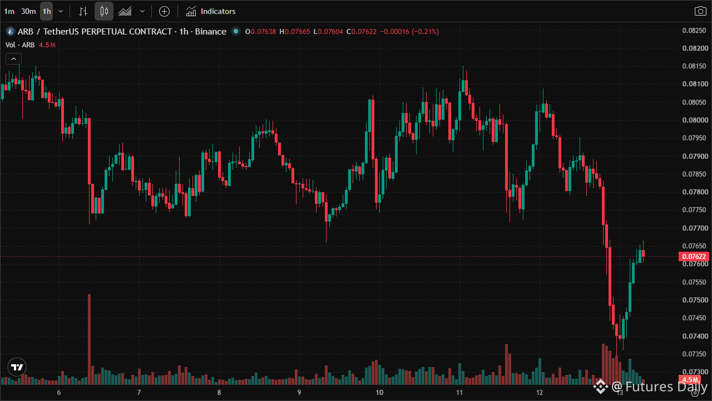Click the 4.5 M volume value in the legend

47,45
